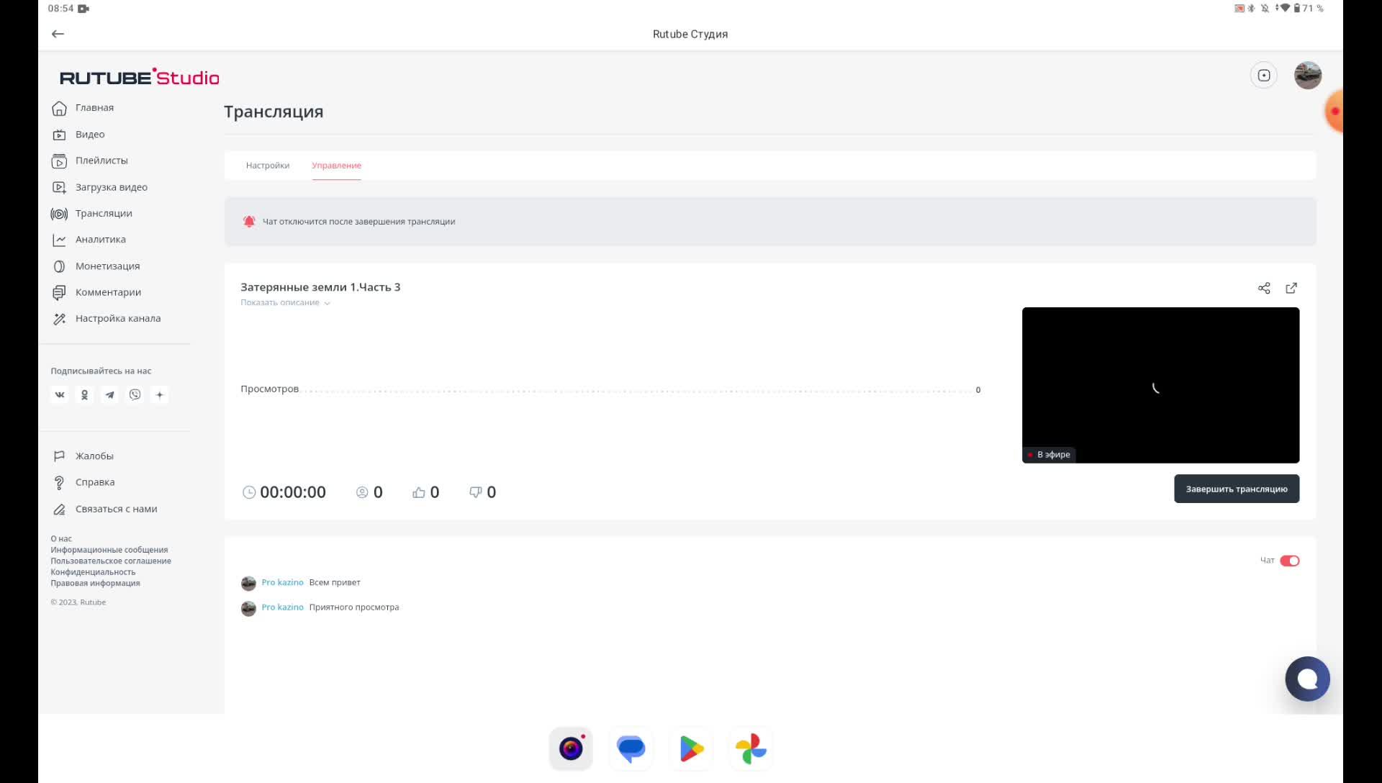The image size is (1382, 783).
Task: Open the profile avatar menu
Action: [x=1307, y=76]
